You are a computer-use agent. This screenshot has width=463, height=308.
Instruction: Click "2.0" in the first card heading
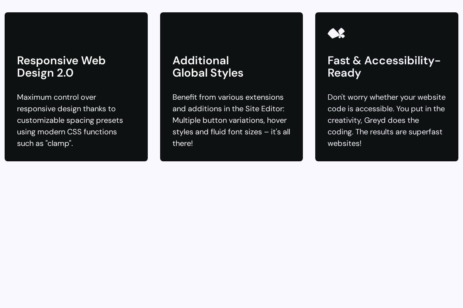tap(65, 73)
